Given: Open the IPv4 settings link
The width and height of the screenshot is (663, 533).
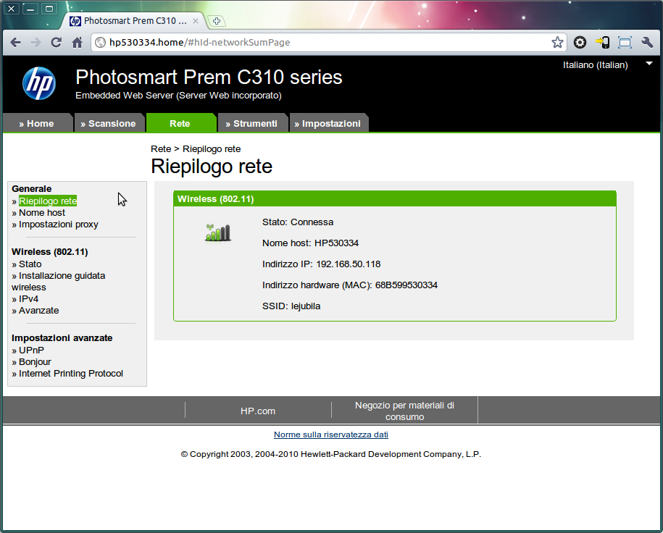Looking at the screenshot, I should pos(28,299).
